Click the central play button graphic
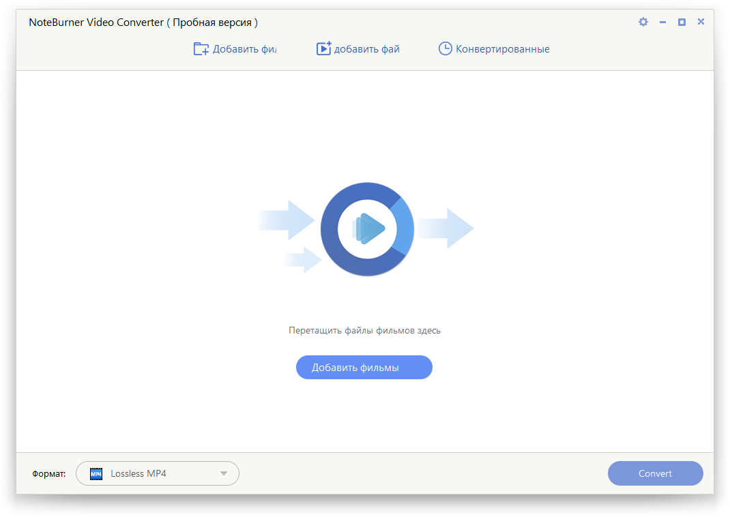Image resolution: width=730 pixels, height=517 pixels. [367, 229]
